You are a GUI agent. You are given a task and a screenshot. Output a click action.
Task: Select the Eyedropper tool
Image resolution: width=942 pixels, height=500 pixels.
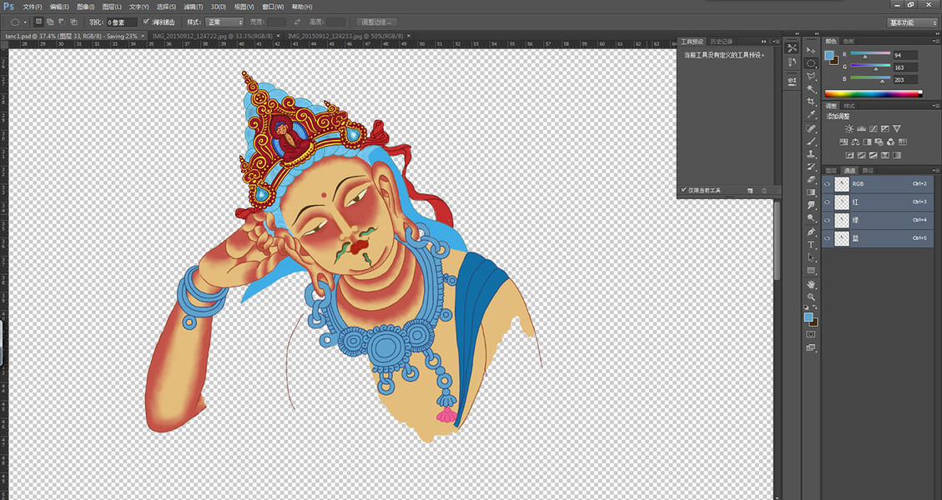811,115
